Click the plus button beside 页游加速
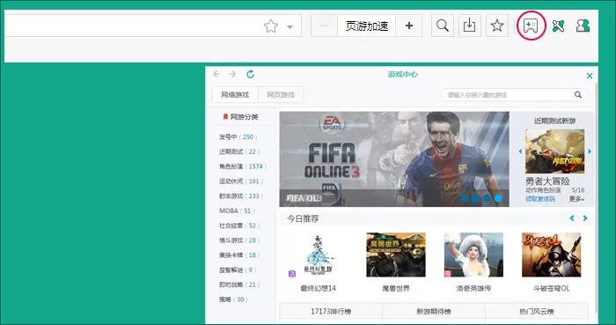616x325 pixels. click(409, 26)
